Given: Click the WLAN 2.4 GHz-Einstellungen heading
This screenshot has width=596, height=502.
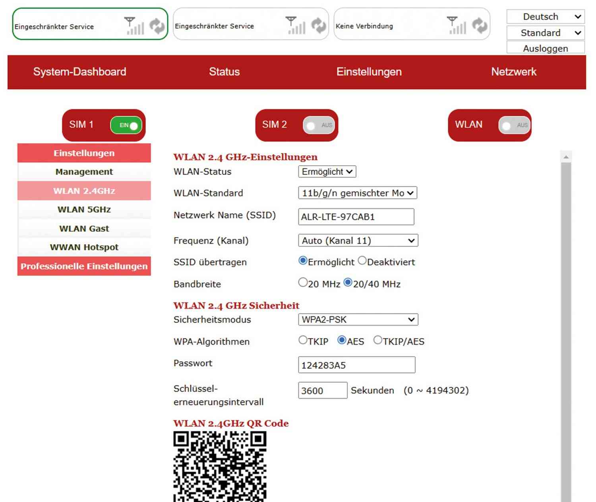Looking at the screenshot, I should [245, 157].
